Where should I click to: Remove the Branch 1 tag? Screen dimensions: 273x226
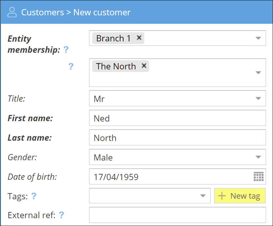coord(139,38)
